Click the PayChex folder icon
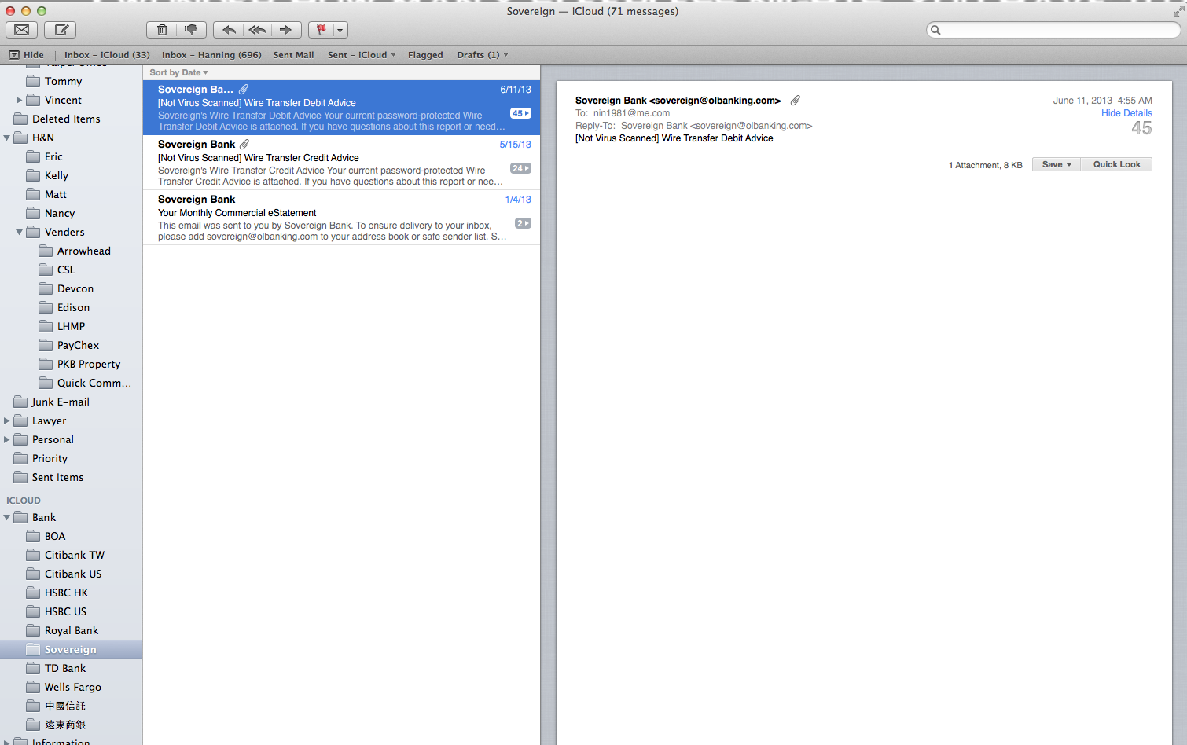 pos(46,345)
